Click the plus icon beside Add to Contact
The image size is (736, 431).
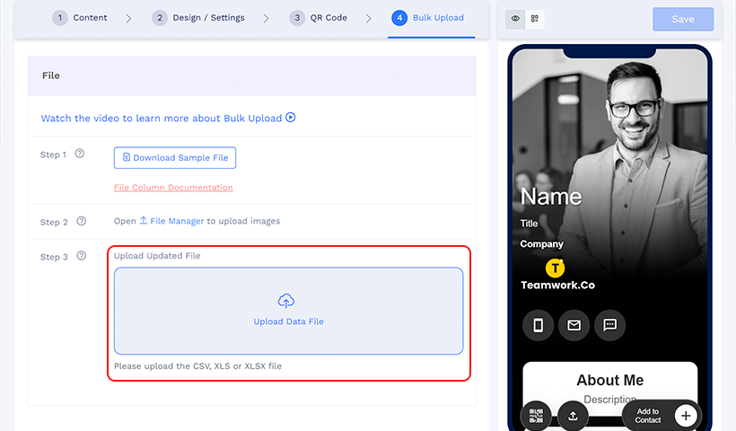(686, 416)
